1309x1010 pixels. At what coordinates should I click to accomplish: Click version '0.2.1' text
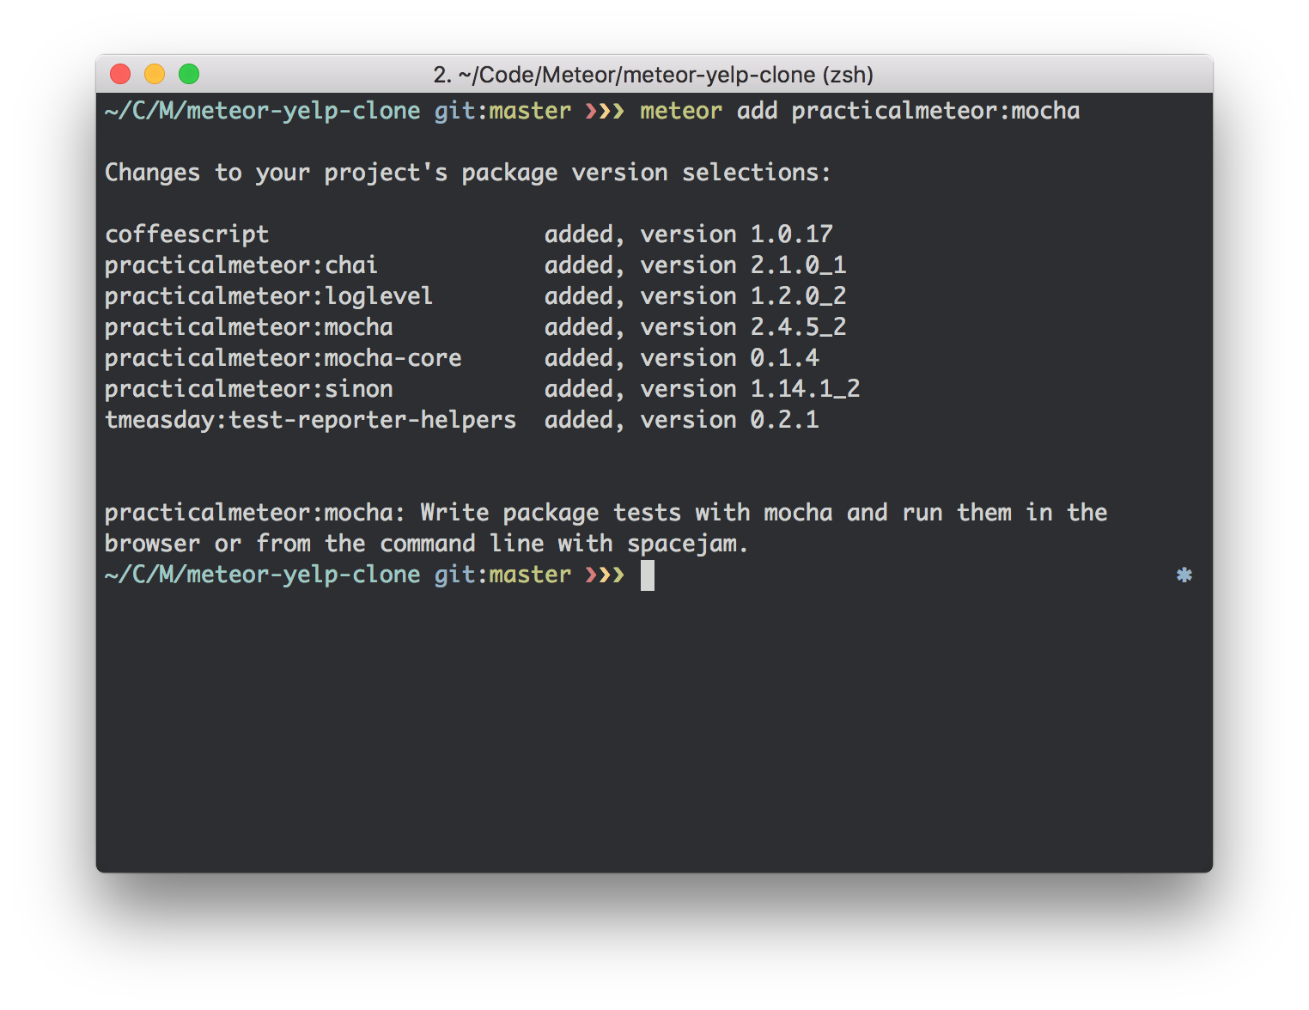click(x=785, y=420)
